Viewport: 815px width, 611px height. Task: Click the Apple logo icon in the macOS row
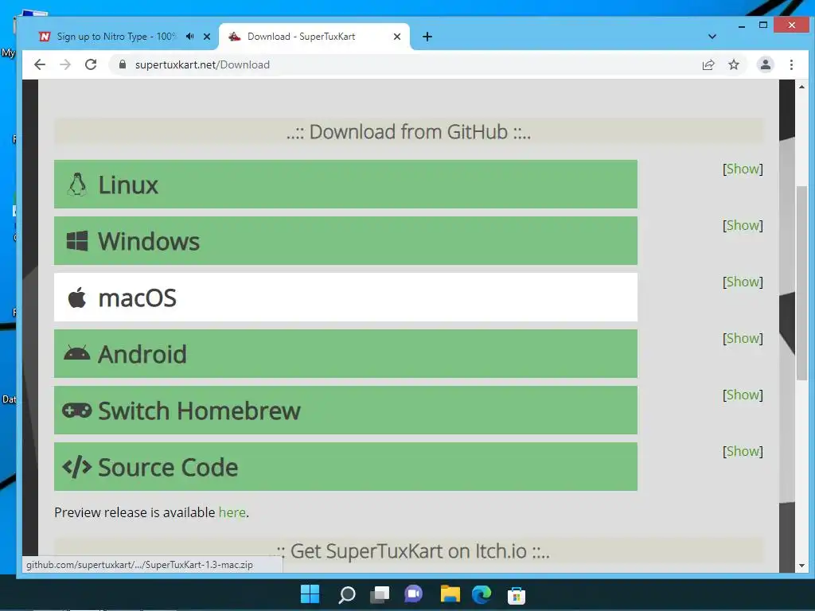tap(77, 298)
